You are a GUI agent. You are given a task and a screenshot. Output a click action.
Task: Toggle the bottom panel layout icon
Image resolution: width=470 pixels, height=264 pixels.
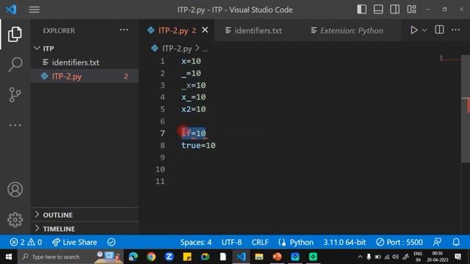tap(378, 10)
